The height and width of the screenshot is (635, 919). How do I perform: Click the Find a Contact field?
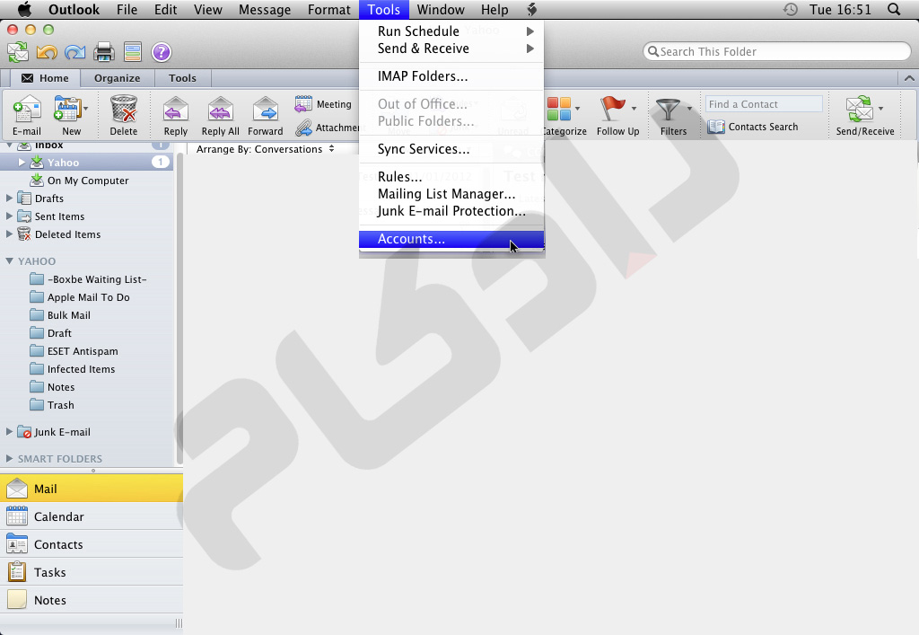click(x=763, y=104)
